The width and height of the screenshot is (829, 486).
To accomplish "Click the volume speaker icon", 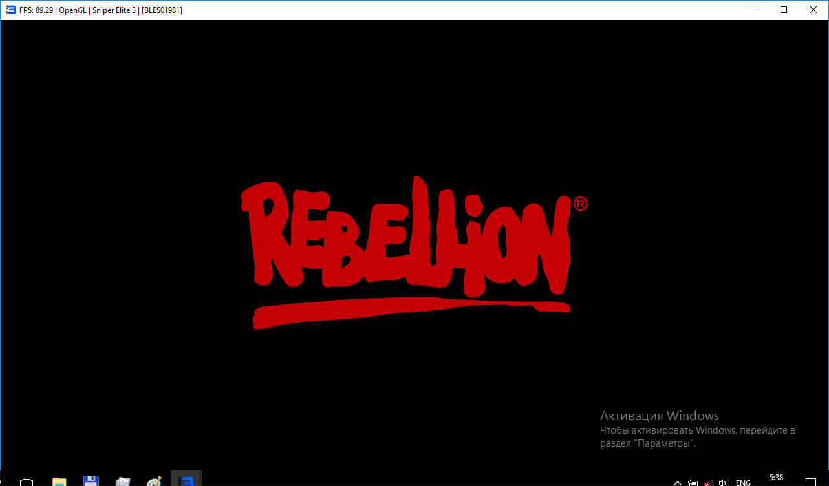I will click(724, 482).
